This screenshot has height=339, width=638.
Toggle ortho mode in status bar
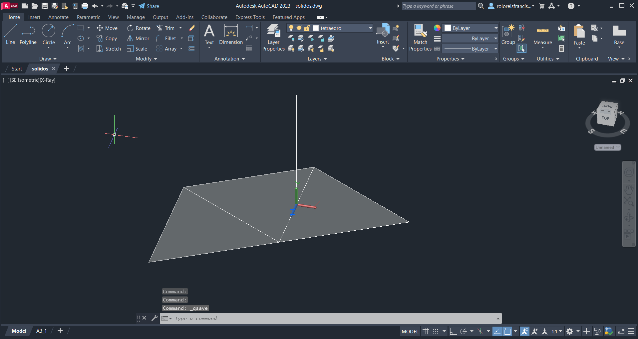(x=453, y=331)
